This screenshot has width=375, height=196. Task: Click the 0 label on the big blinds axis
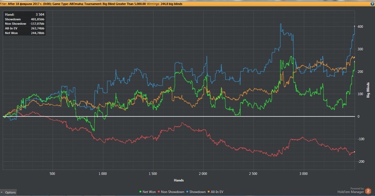click(358, 116)
